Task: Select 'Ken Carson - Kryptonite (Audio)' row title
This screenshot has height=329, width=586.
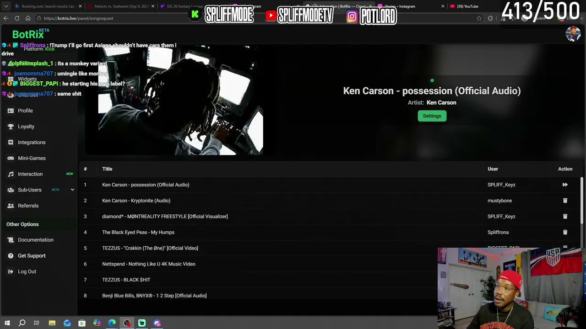Action: click(136, 201)
